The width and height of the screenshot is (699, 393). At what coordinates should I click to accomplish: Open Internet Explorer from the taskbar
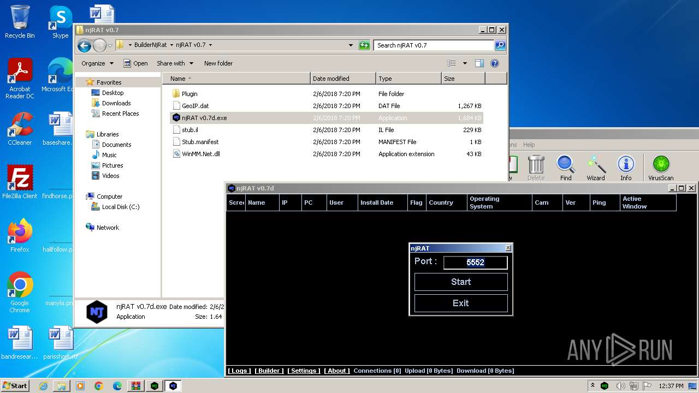tap(43, 386)
